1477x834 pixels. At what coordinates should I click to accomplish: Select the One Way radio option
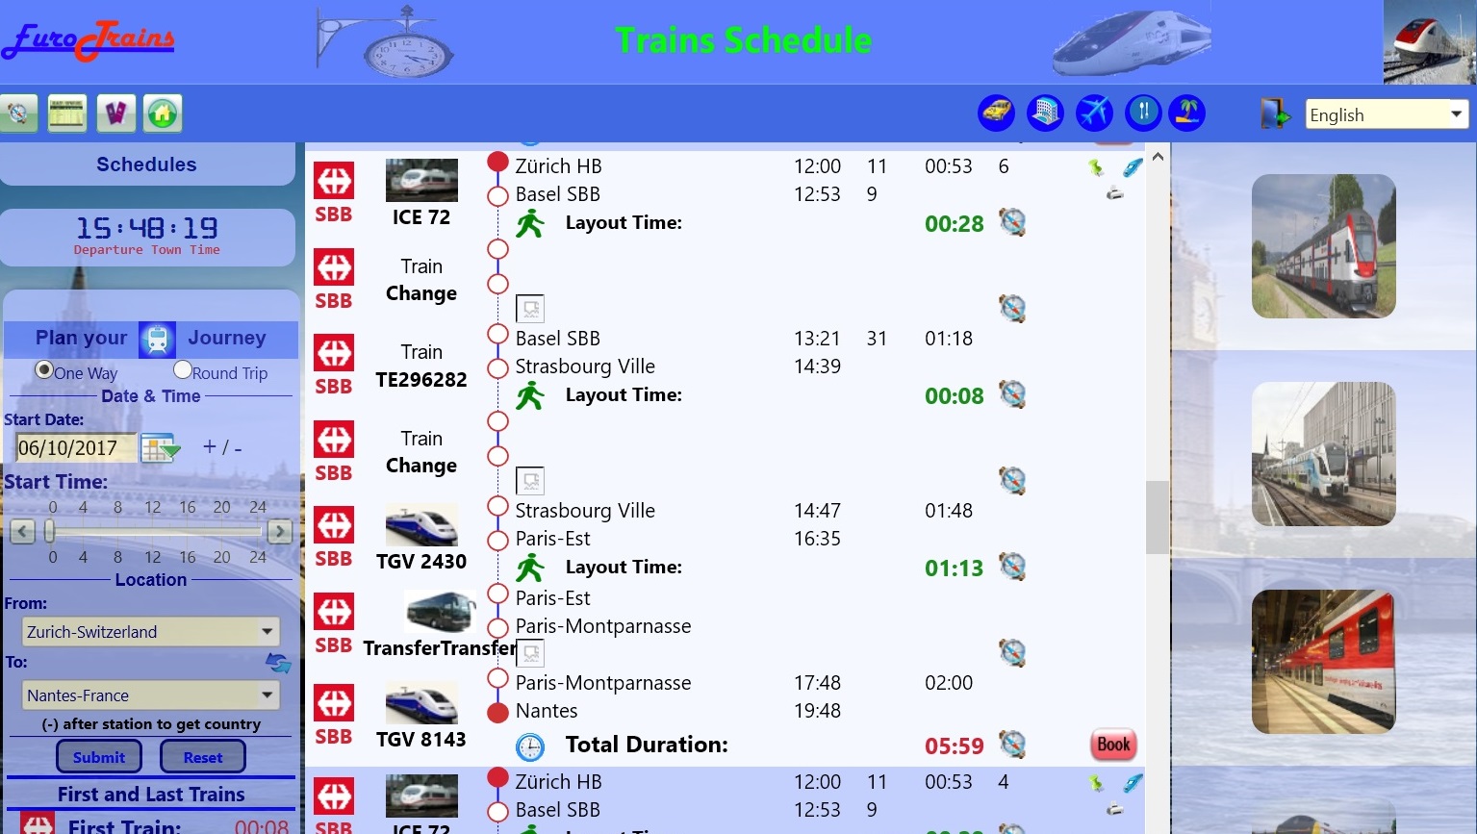[44, 370]
